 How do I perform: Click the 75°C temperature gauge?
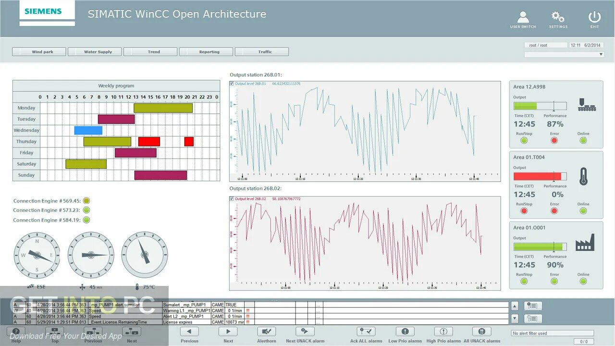145,255
